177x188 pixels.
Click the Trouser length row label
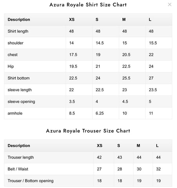pos(21,157)
